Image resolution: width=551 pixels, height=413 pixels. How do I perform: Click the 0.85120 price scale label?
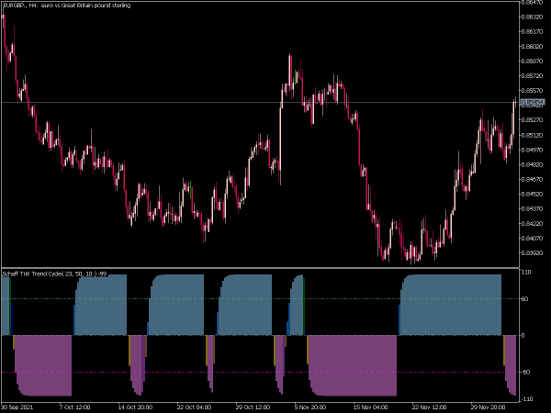(532, 135)
